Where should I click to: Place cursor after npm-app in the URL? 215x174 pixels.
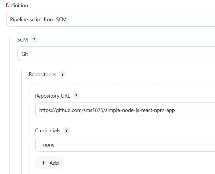point(175,110)
